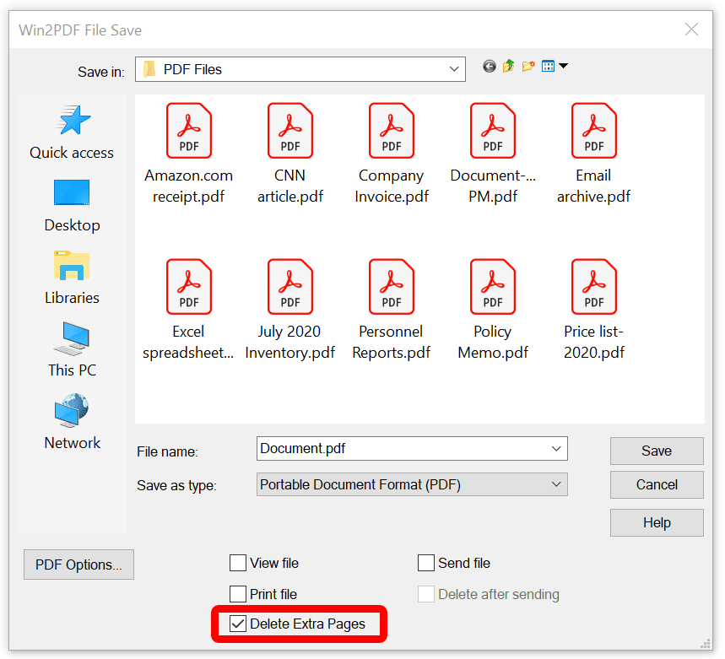Select Excel spreadsheet PDF file icon

click(189, 287)
